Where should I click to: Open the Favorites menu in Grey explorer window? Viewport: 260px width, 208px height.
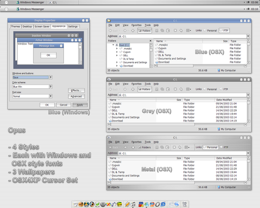click(136, 84)
